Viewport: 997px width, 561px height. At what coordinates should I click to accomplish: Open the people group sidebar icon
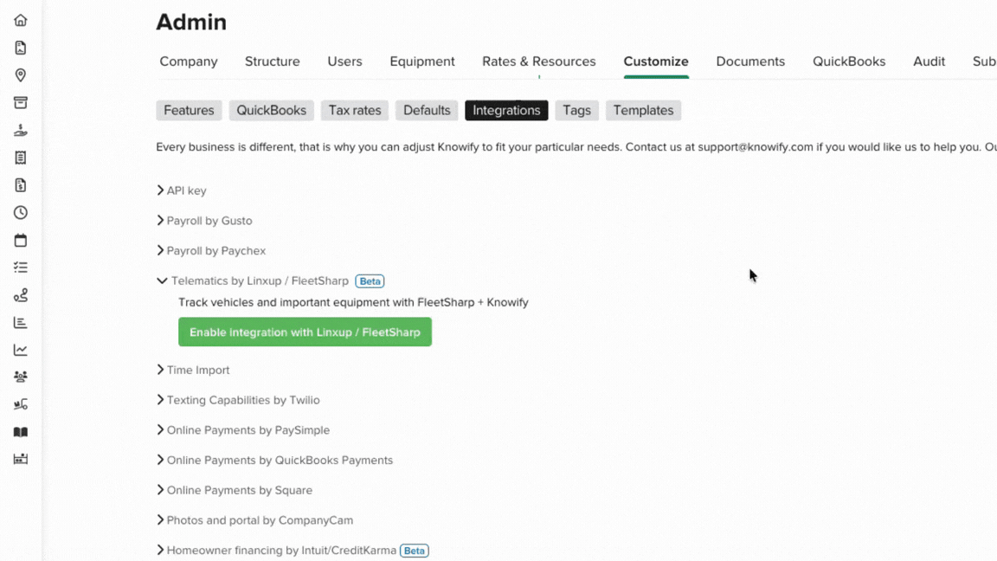click(x=21, y=377)
